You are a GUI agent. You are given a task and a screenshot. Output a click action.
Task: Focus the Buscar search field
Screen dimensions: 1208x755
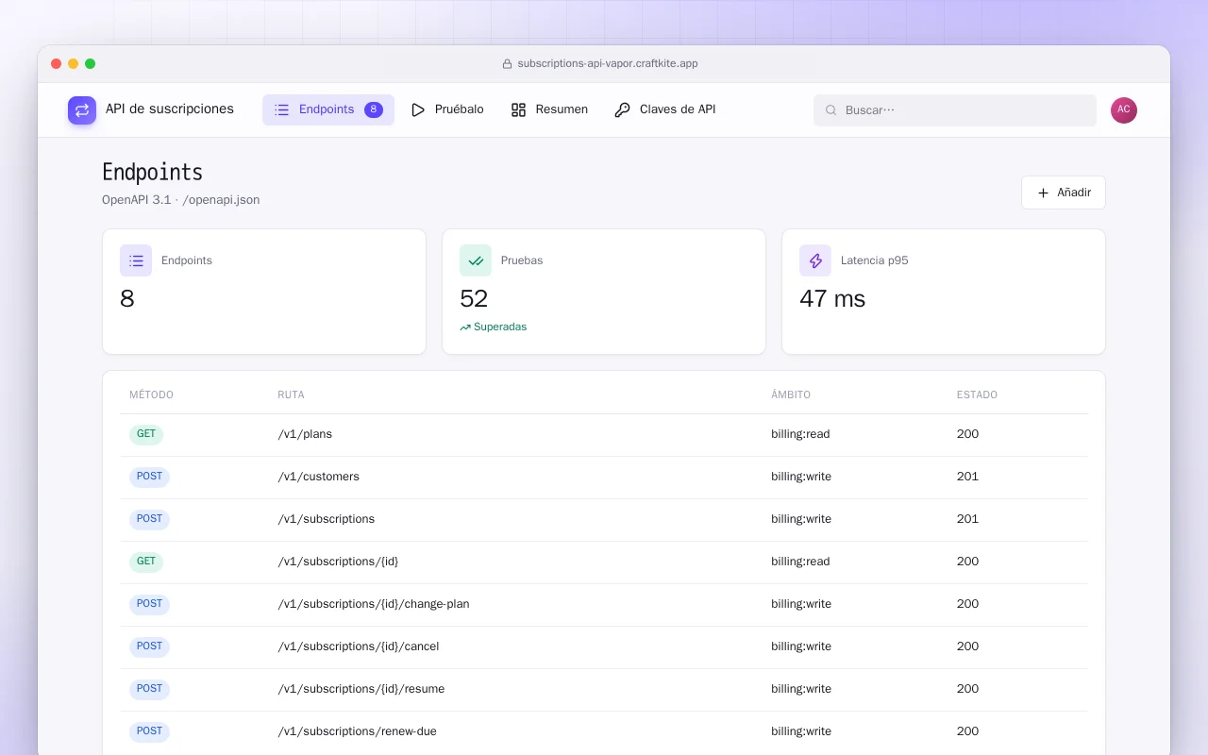click(955, 110)
